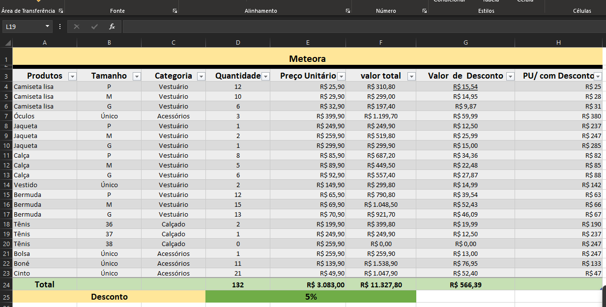Select the R$ 59,99 discount cell
The width and height of the screenshot is (606, 307).
(x=465, y=116)
